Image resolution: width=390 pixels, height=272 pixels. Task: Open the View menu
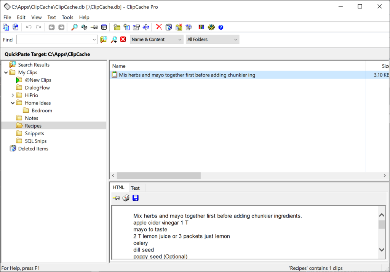point(36,18)
